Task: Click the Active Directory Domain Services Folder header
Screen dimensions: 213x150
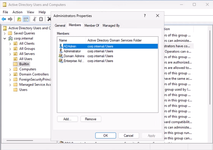Action: [x=122, y=40]
